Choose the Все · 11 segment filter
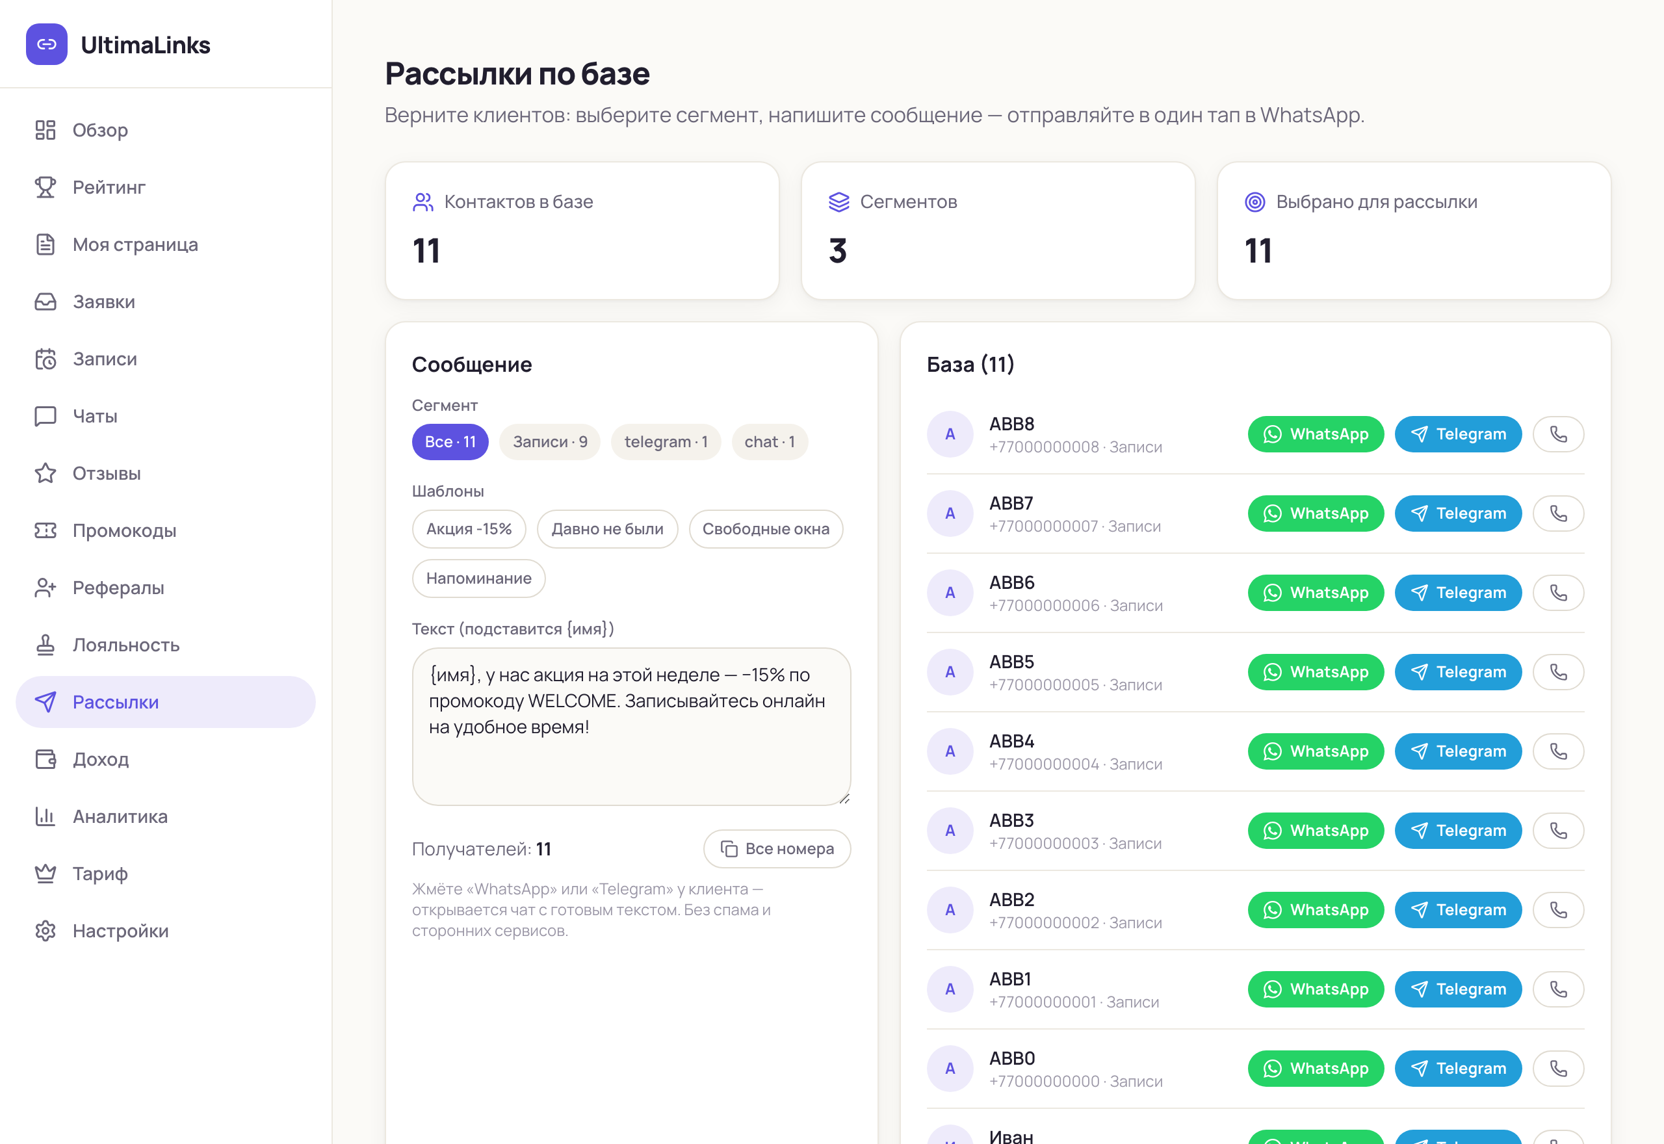 click(450, 441)
